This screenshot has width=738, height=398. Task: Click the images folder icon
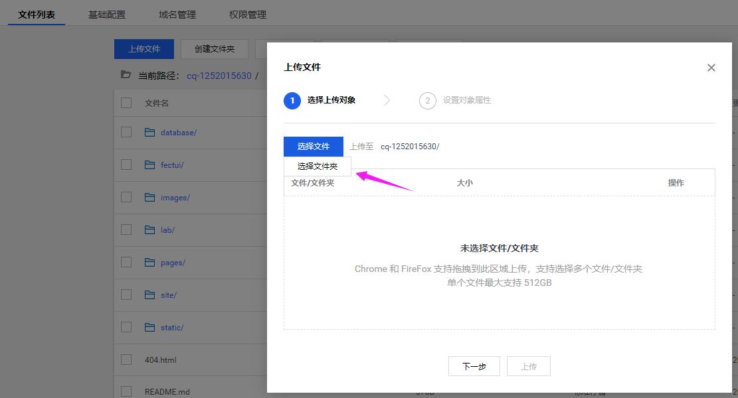(x=149, y=198)
